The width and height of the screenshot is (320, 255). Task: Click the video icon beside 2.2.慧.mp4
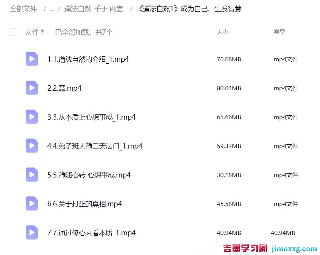coord(32,88)
